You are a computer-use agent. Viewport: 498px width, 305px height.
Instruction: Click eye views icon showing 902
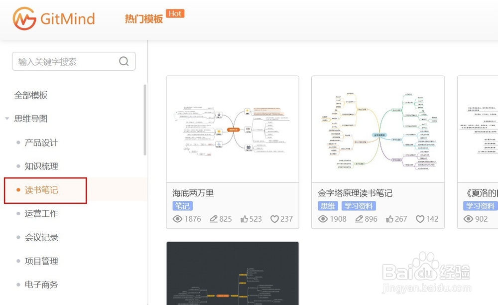click(x=469, y=219)
